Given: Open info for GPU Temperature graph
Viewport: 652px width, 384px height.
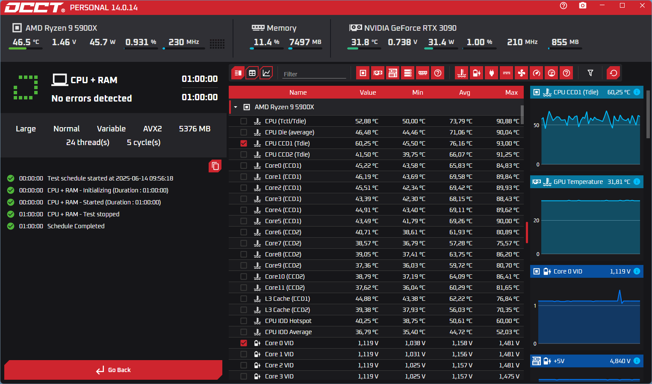Looking at the screenshot, I should click(x=637, y=182).
